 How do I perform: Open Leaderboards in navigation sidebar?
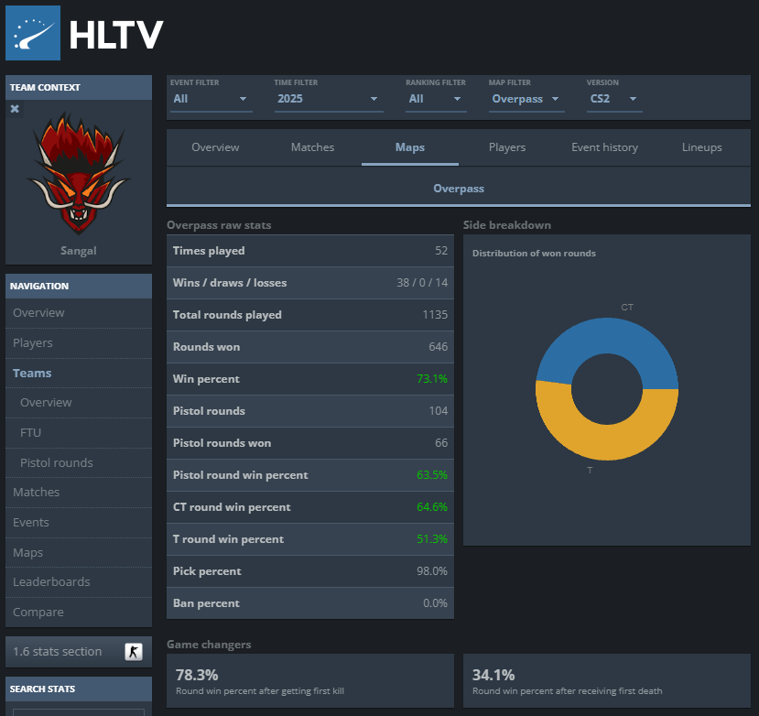tap(79, 581)
